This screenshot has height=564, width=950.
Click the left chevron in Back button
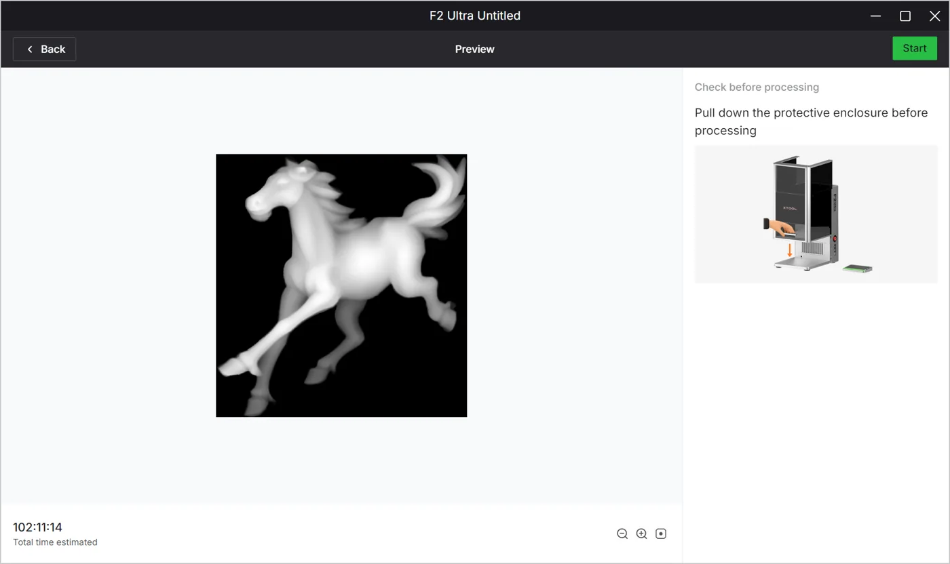pos(30,49)
